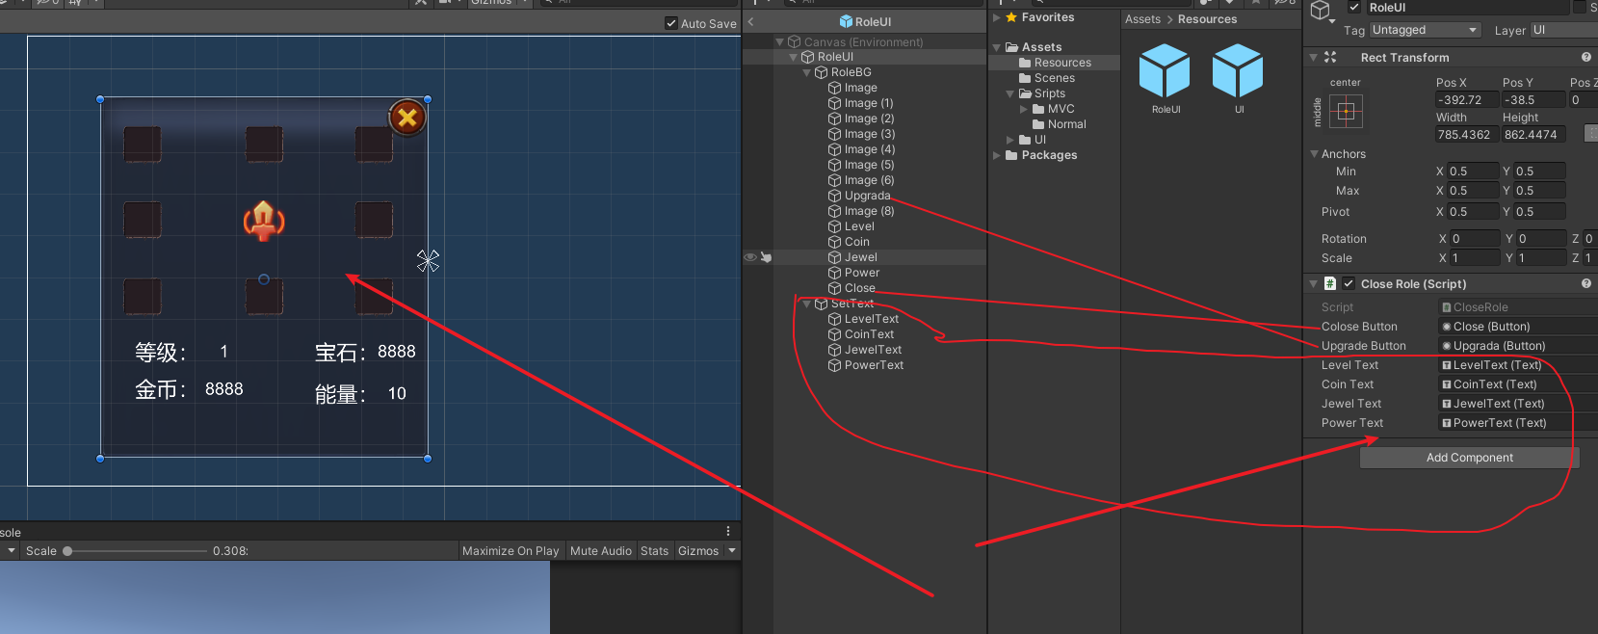Click the orange X close button in scene

point(407,118)
